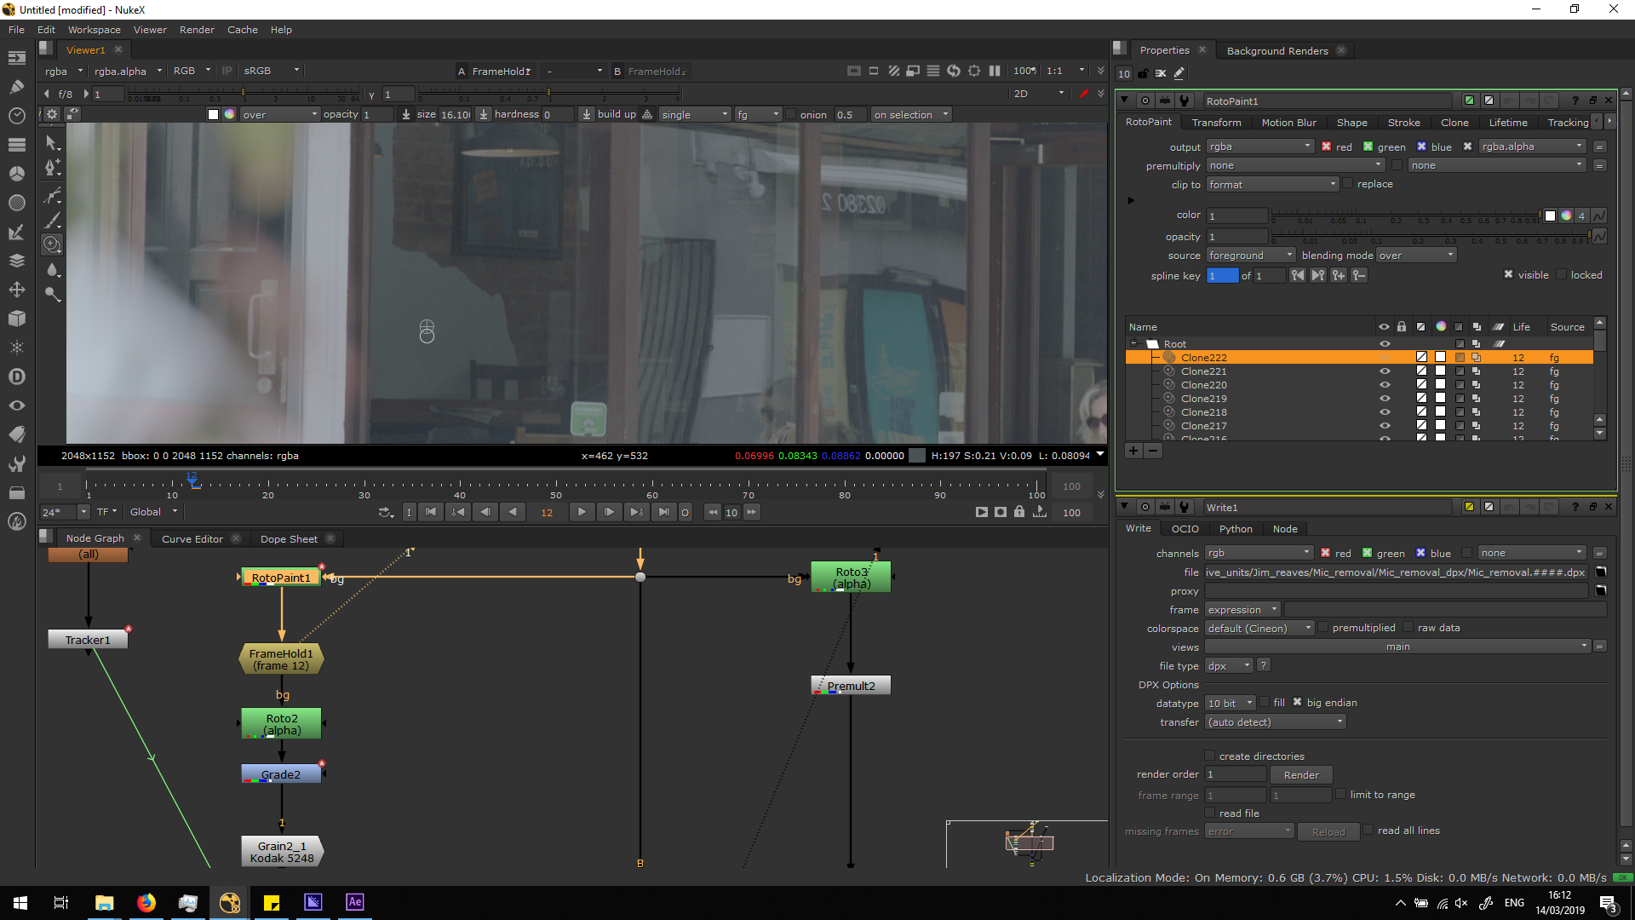Select the Grade2 node
Image resolution: width=1635 pixels, height=920 pixels.
click(x=281, y=774)
